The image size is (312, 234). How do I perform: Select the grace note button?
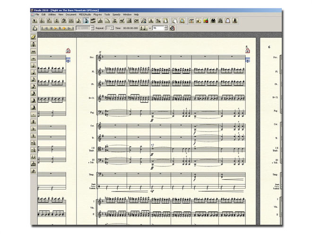point(34,171)
